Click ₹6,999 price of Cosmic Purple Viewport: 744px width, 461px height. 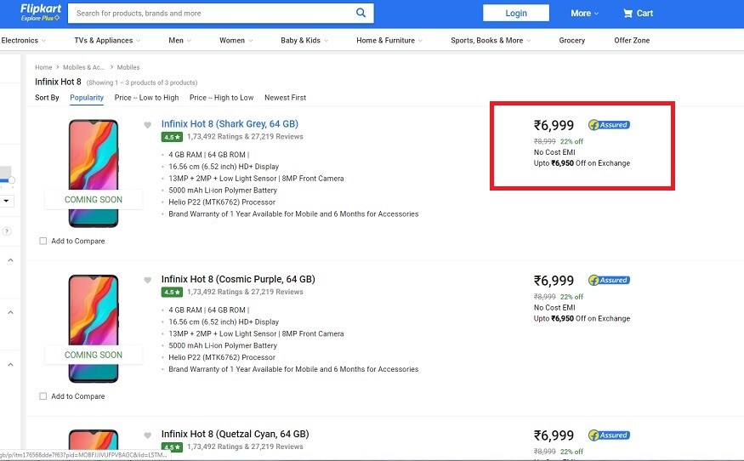(554, 281)
